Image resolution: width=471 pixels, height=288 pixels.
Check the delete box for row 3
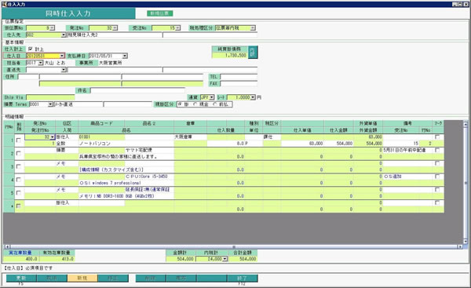click(19, 166)
